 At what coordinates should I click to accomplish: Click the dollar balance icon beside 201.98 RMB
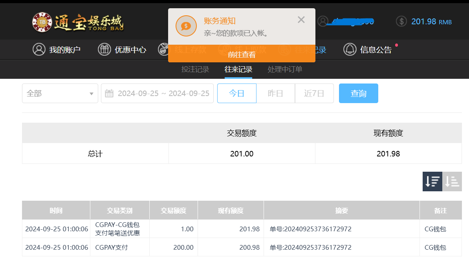[x=401, y=21]
